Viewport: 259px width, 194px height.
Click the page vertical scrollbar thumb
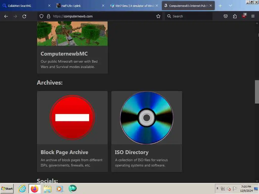tap(257, 92)
